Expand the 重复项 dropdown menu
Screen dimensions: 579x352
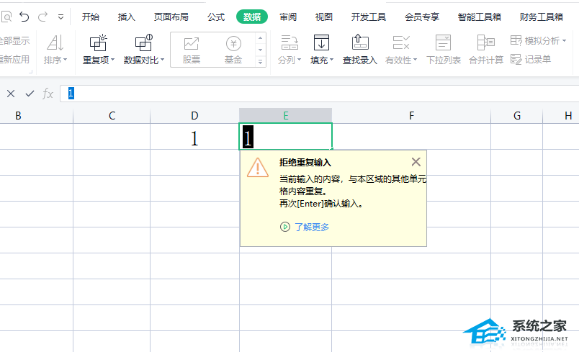tap(112, 60)
